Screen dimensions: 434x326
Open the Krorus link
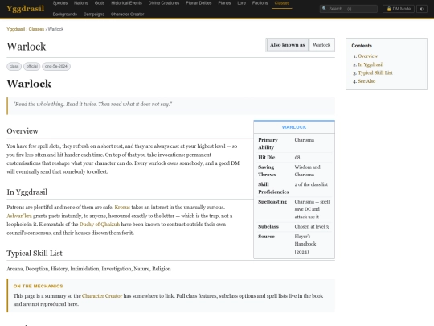point(122,208)
